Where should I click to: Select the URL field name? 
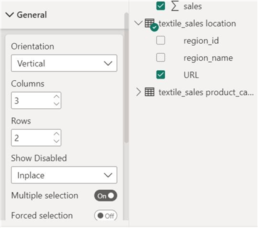[x=191, y=75]
